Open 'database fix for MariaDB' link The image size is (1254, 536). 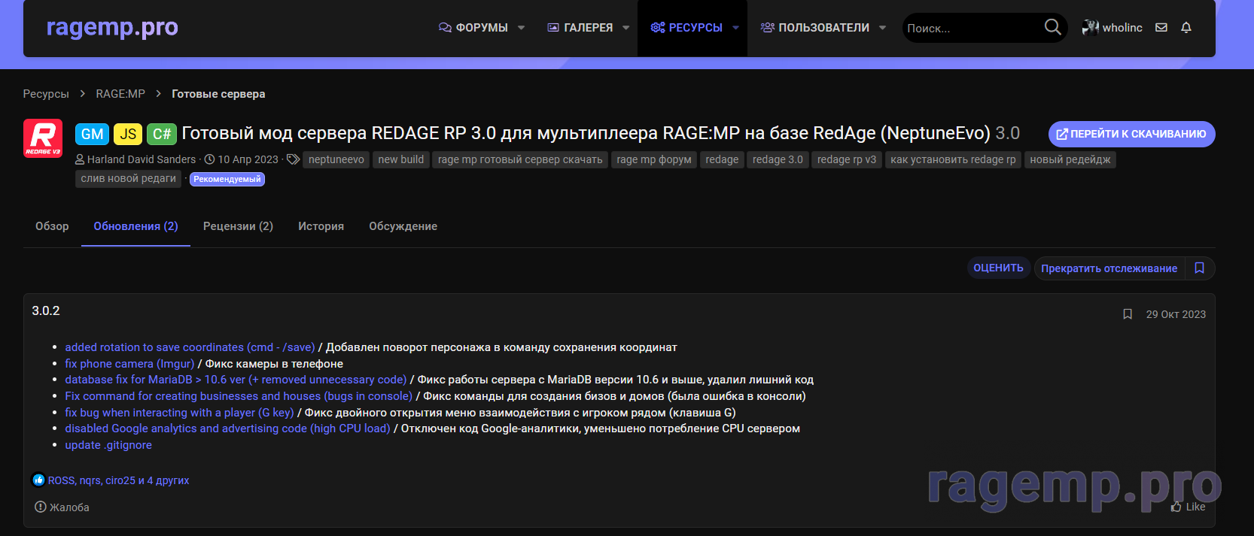point(236,380)
